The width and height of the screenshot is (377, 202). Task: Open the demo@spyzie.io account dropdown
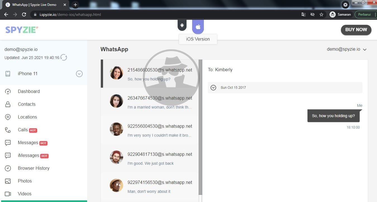[347, 49]
